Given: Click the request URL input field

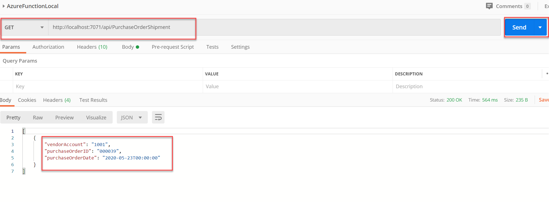Looking at the screenshot, I should [x=274, y=27].
